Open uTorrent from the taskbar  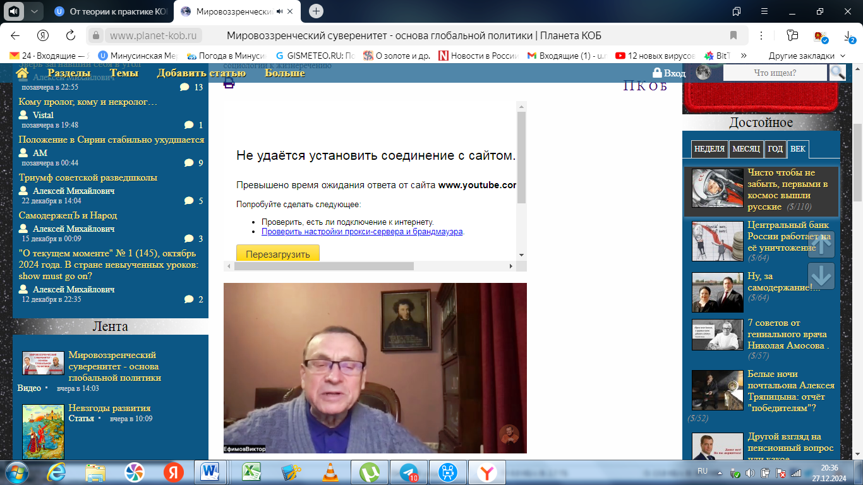click(x=371, y=472)
